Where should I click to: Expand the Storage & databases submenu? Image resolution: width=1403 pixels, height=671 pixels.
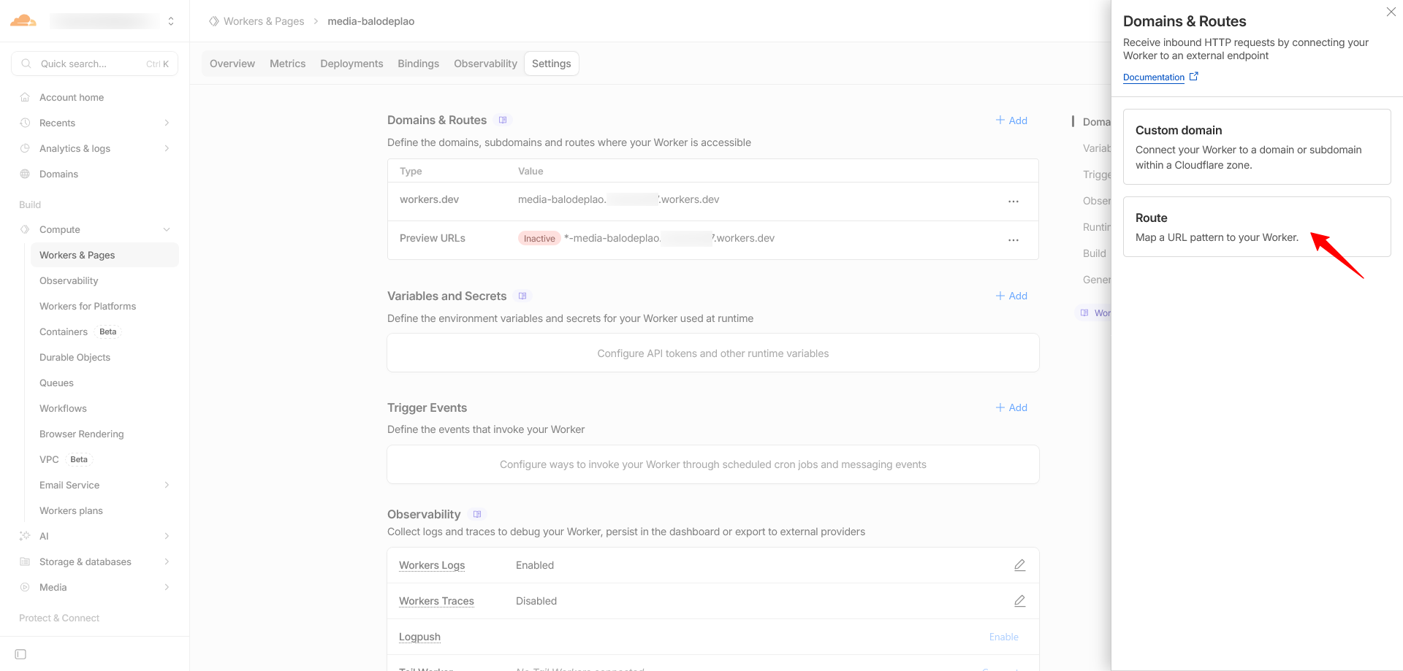click(x=167, y=561)
